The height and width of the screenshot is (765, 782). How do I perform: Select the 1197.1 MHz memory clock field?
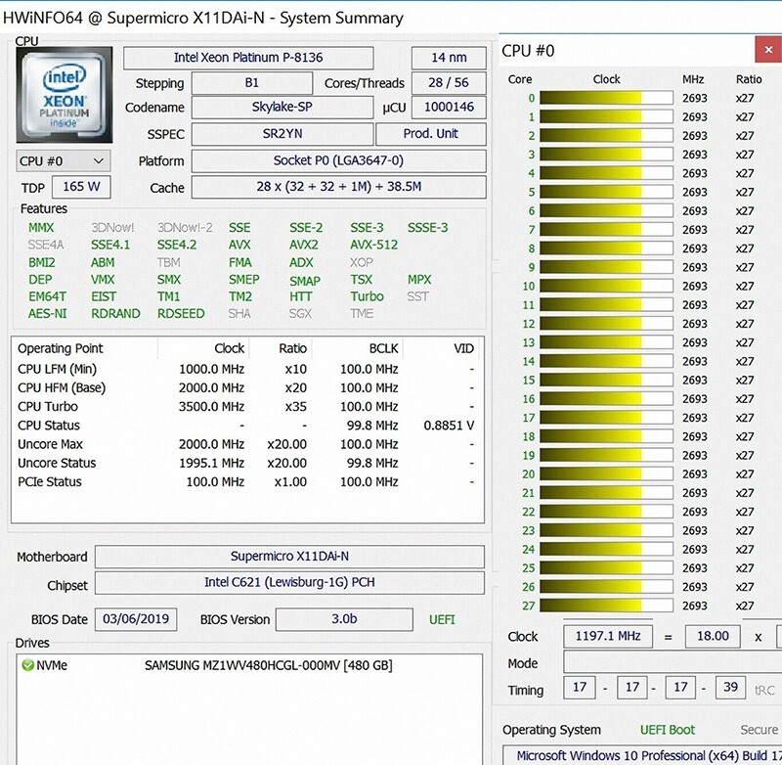tap(608, 636)
